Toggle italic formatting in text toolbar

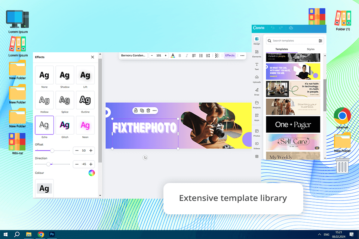[x=187, y=55]
